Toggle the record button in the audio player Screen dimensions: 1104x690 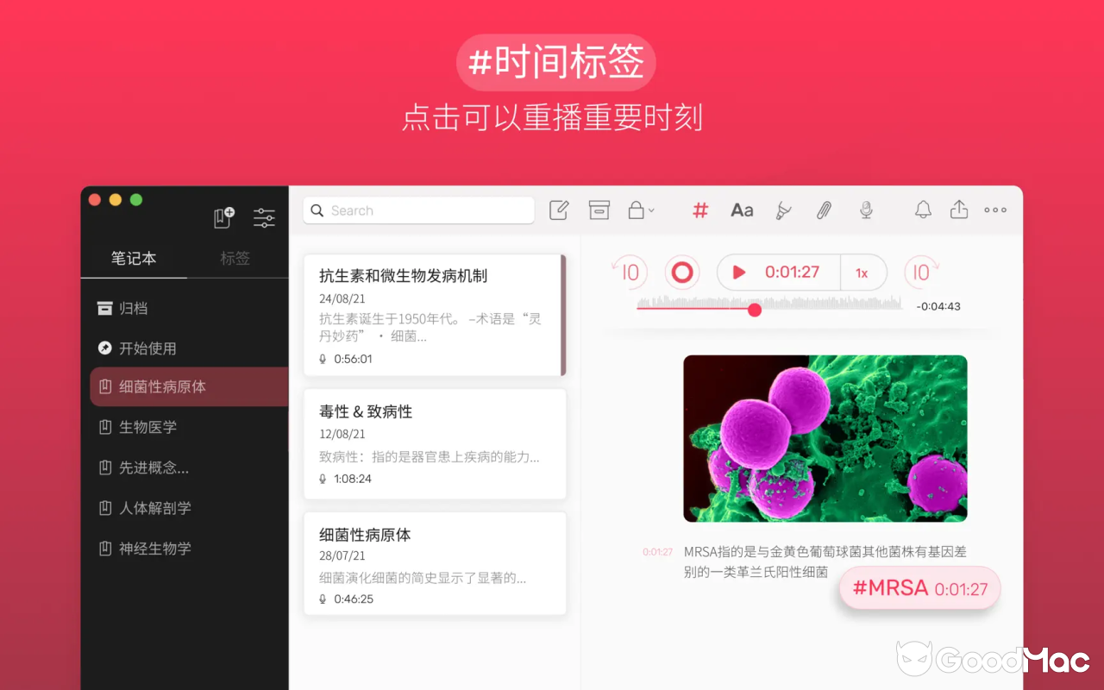pyautogui.click(x=682, y=272)
